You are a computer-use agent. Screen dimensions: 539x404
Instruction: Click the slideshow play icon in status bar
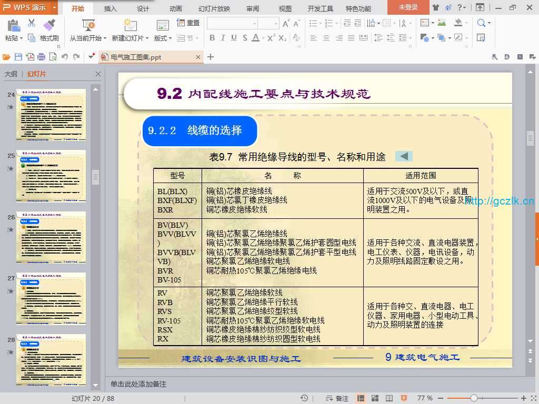coord(404,398)
